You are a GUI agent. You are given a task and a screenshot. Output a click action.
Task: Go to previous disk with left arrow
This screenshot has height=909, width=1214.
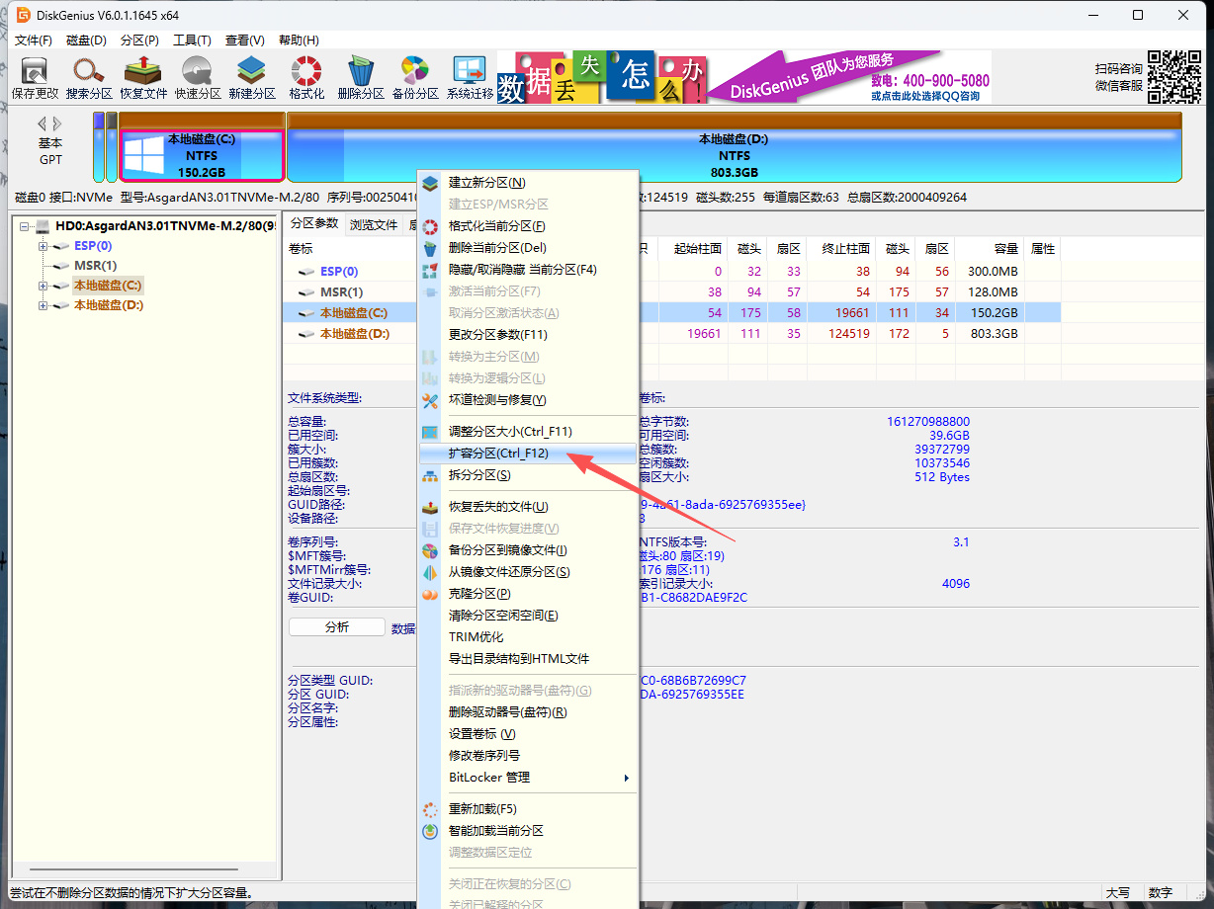[x=43, y=124]
